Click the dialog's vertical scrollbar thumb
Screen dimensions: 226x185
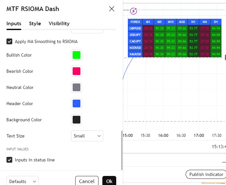click(122, 150)
